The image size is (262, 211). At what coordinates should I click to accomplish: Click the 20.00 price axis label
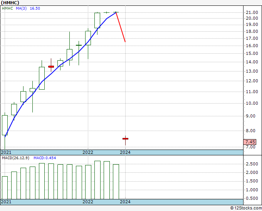[x=252, y=18]
